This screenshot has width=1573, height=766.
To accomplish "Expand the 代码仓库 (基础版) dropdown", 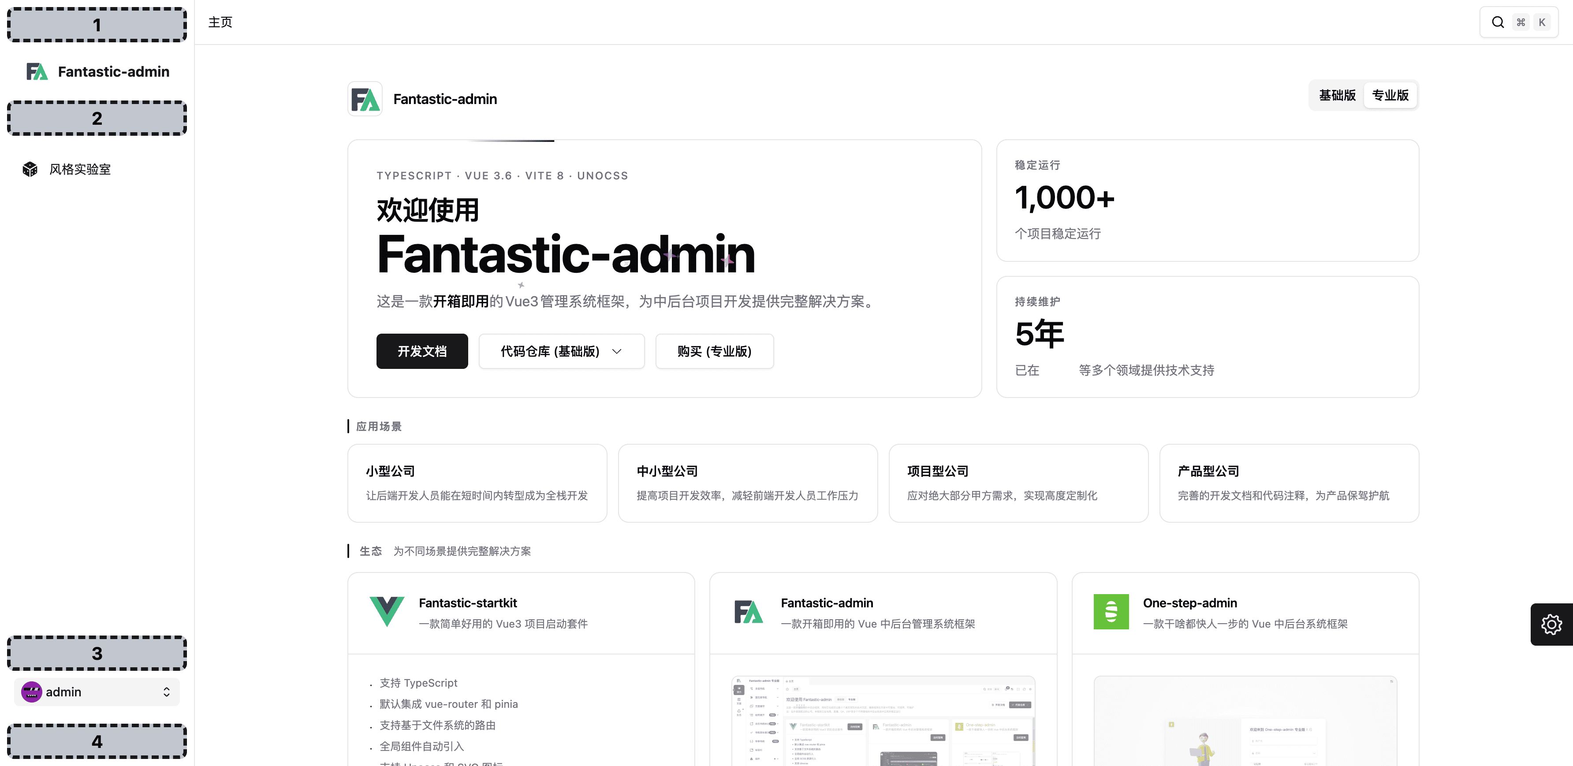I will [562, 351].
